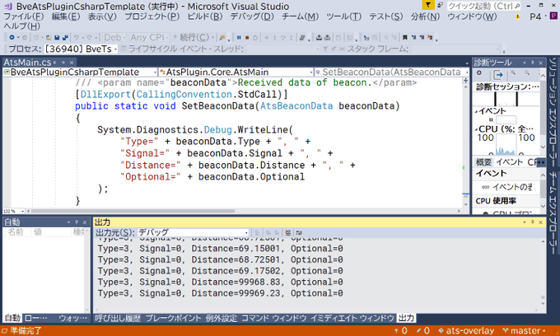Zoom in on the diagnostics timeline
The height and width of the screenshot is (336, 560).
pyautogui.click(x=513, y=73)
